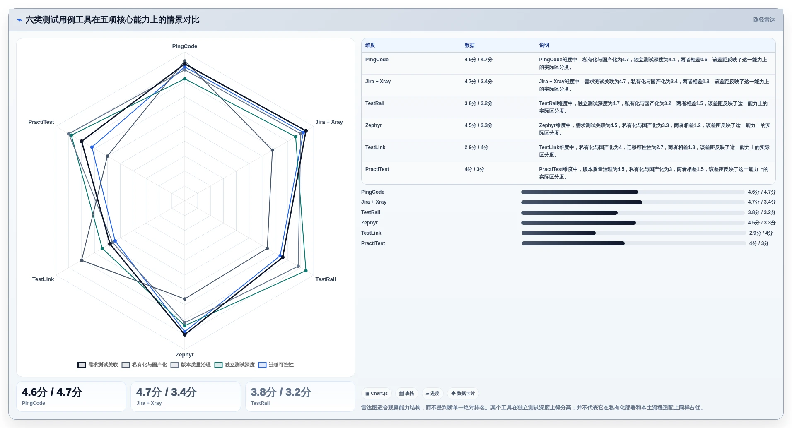Toggle the 需求测试关联 legend series
Image resolution: width=792 pixels, height=428 pixels.
point(98,365)
